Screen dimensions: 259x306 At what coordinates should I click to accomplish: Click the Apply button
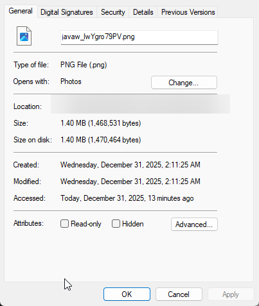pyautogui.click(x=231, y=294)
